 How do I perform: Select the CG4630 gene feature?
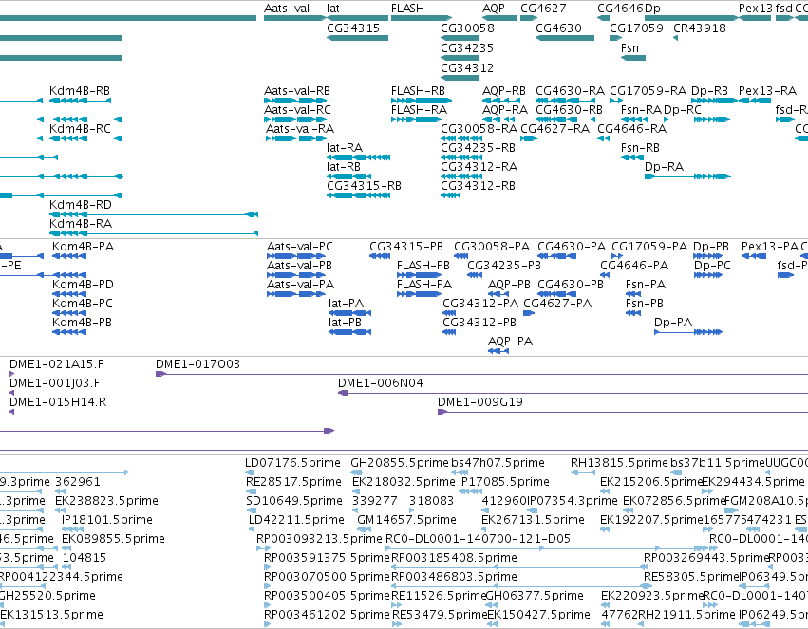click(565, 38)
